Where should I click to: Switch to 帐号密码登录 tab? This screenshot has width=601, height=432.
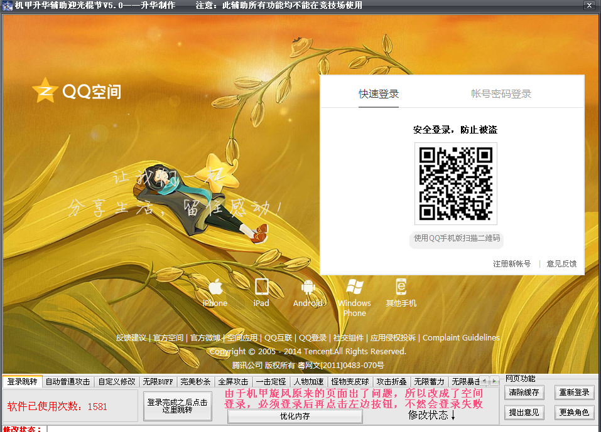(501, 94)
